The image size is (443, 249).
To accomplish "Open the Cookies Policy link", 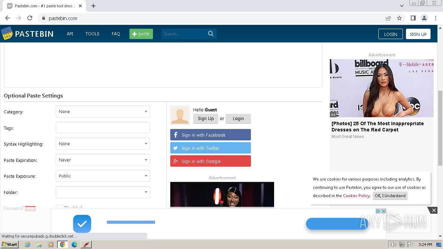I will coord(356,196).
